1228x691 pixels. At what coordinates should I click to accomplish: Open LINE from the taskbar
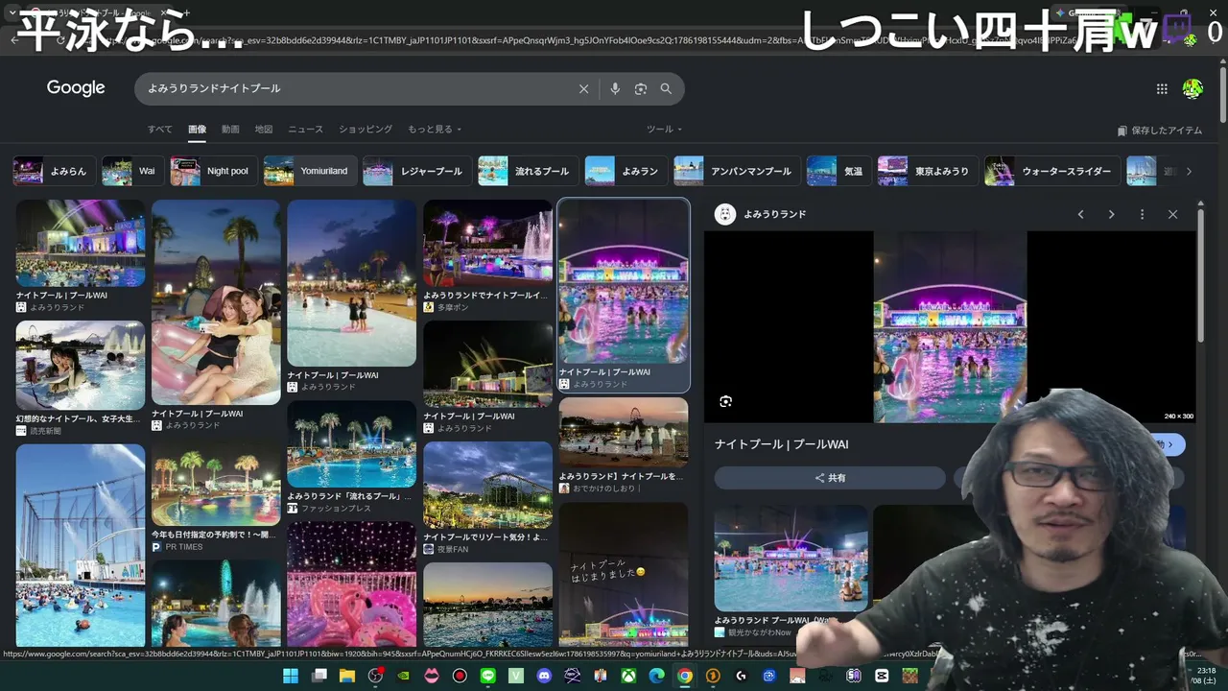487,677
